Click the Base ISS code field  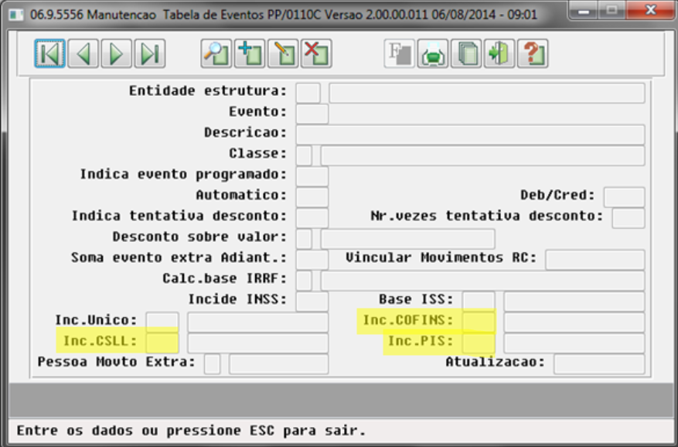click(x=479, y=301)
